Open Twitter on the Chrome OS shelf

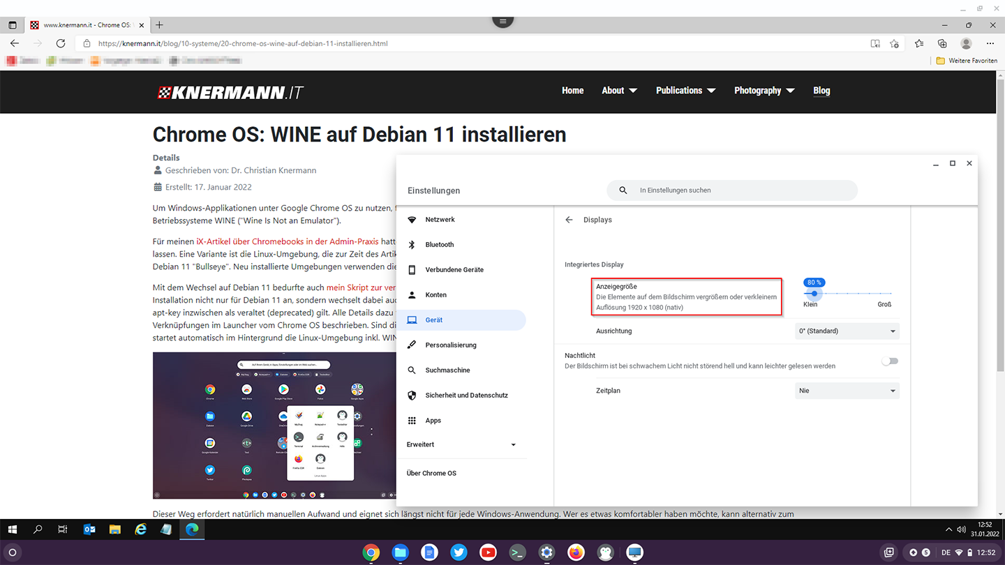(x=459, y=552)
